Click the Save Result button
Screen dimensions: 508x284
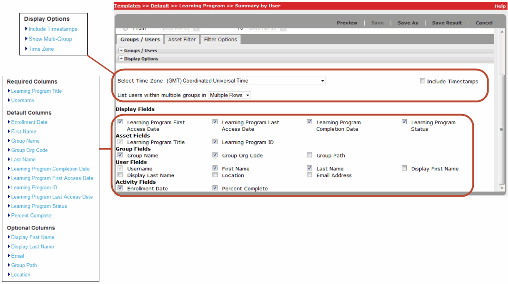[447, 23]
